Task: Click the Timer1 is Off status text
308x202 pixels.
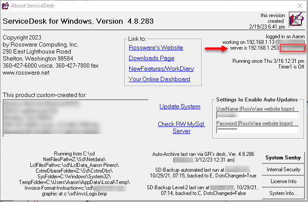Action: 291,67
